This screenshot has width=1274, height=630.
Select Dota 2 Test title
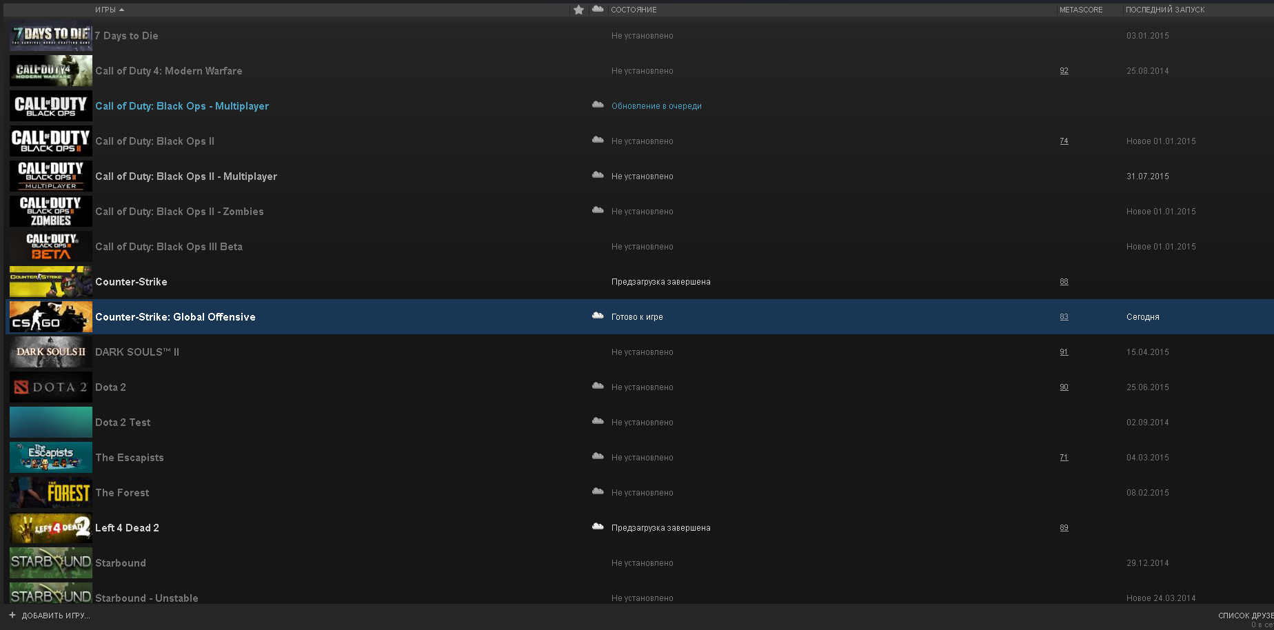coord(123,423)
